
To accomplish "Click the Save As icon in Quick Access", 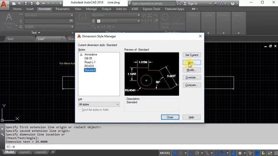I will point(32,3).
